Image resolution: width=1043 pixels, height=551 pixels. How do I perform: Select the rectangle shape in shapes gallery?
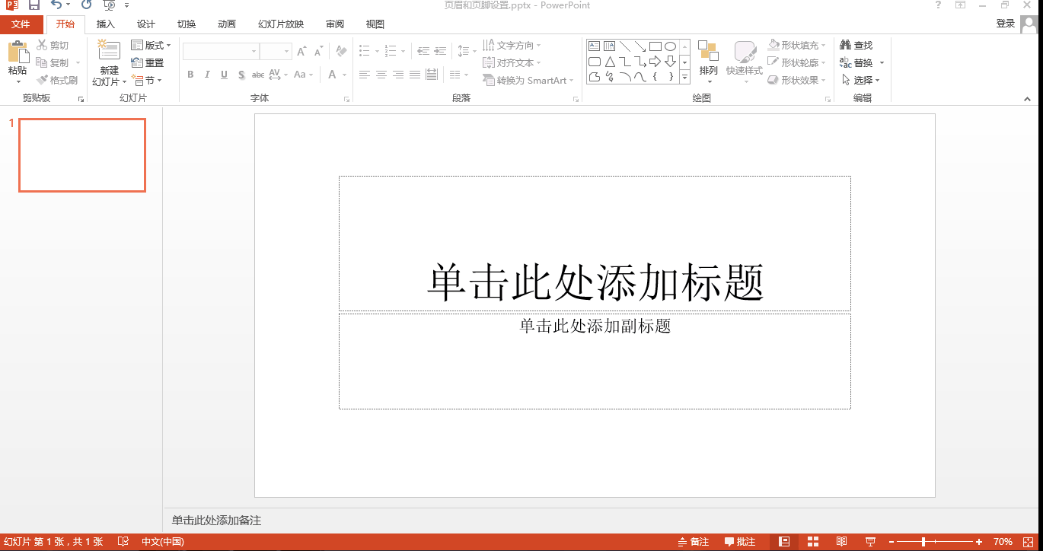[655, 46]
